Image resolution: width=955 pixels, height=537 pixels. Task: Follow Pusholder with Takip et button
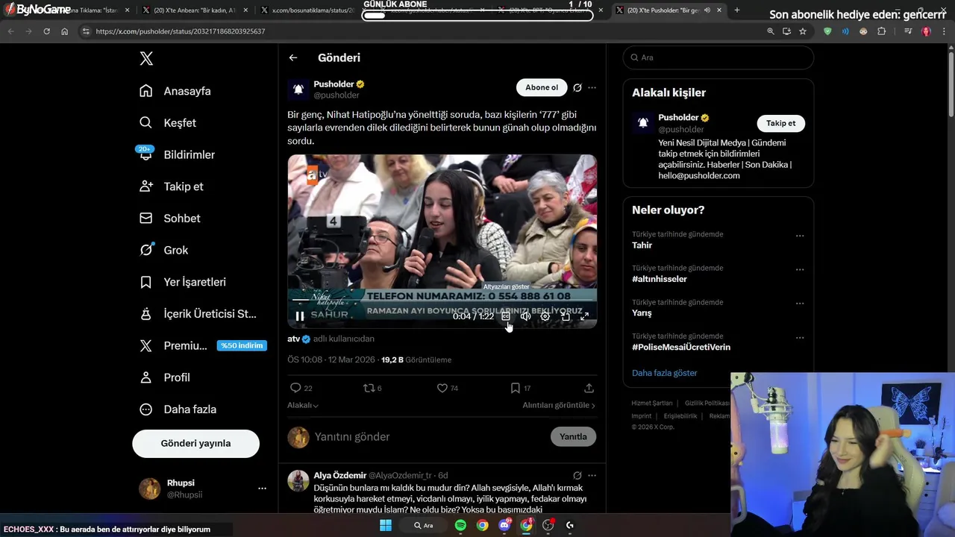pyautogui.click(x=780, y=123)
